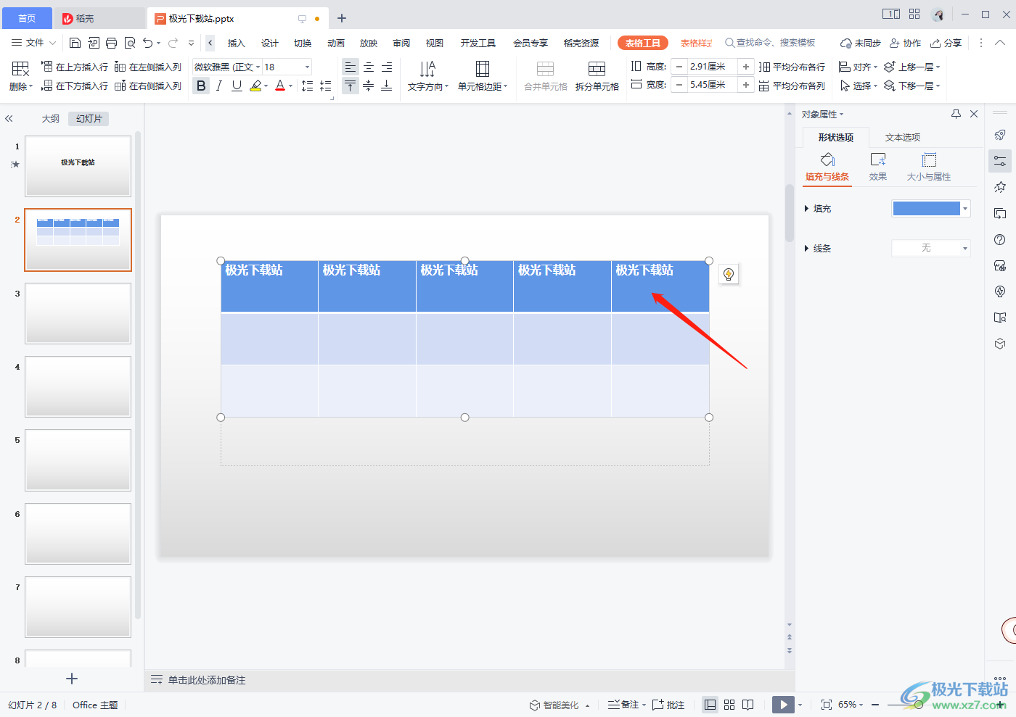Bring object forward one layer
The image size is (1016, 717).
(911, 67)
